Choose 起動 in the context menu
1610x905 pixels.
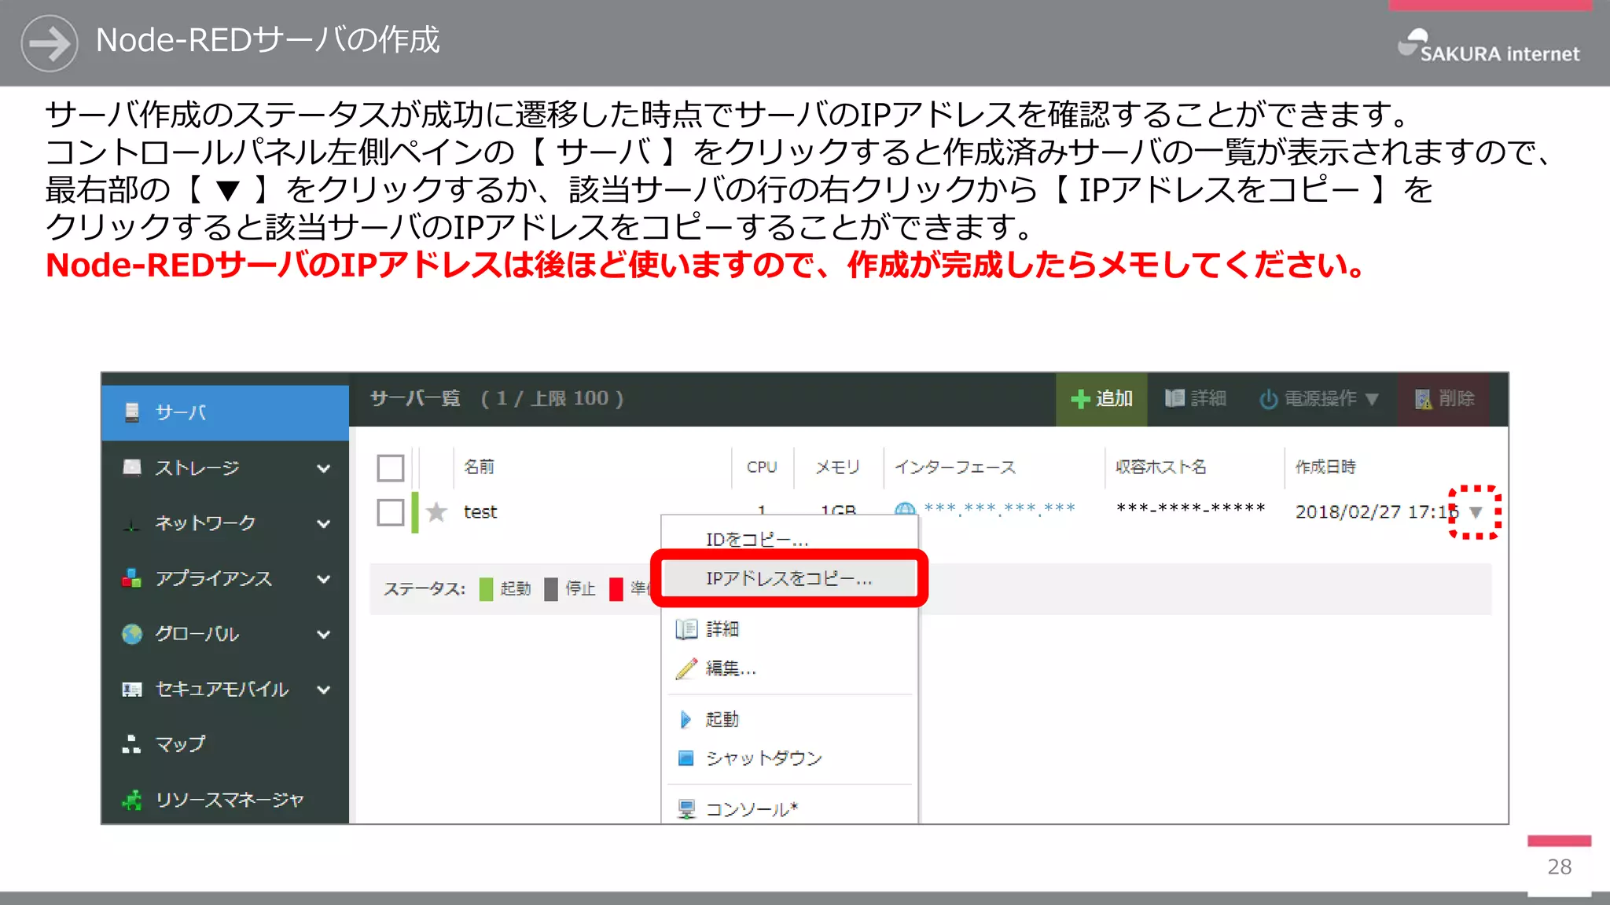[x=789, y=720]
